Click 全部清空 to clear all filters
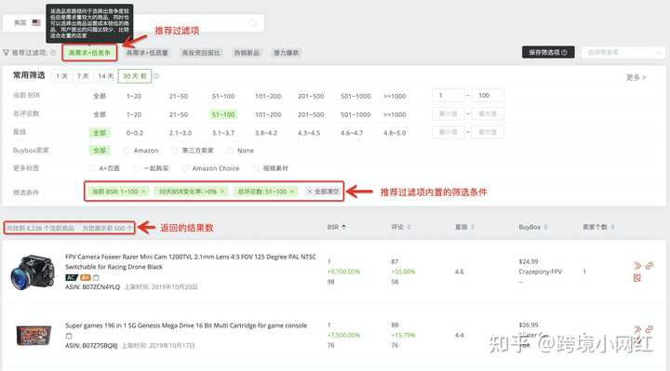The height and width of the screenshot is (371, 670). pyautogui.click(x=323, y=192)
